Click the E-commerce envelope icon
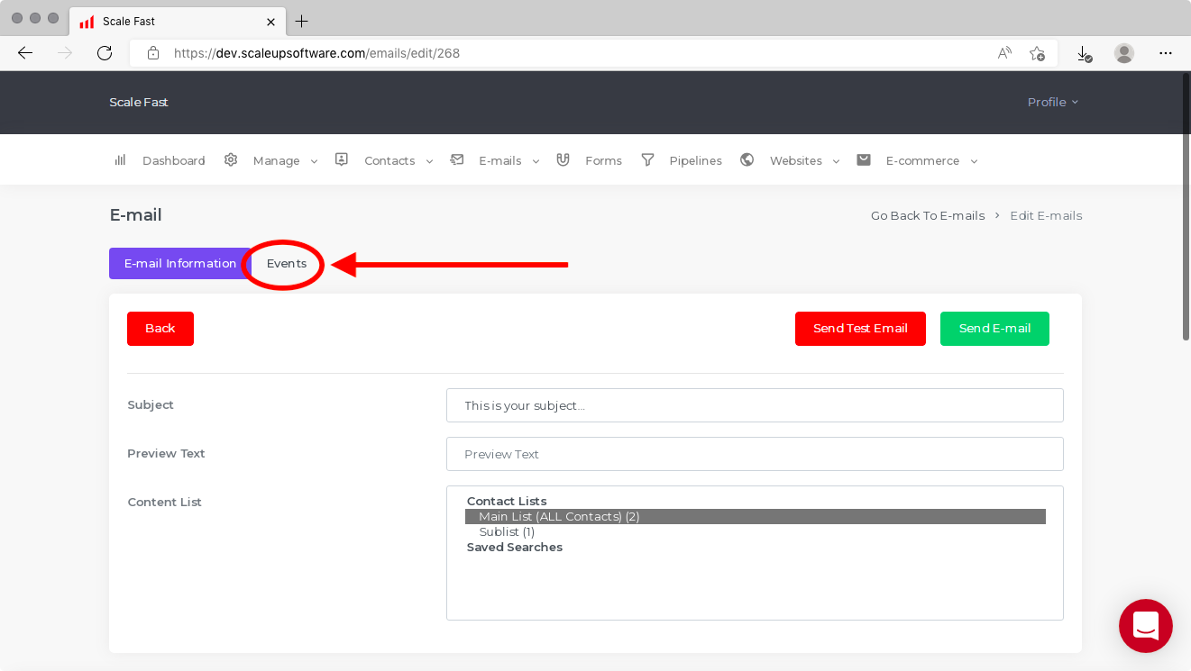The height and width of the screenshot is (671, 1191). (864, 159)
